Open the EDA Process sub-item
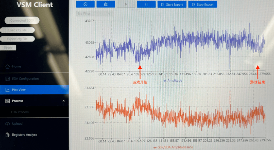The image size is (274, 150). click(20, 112)
